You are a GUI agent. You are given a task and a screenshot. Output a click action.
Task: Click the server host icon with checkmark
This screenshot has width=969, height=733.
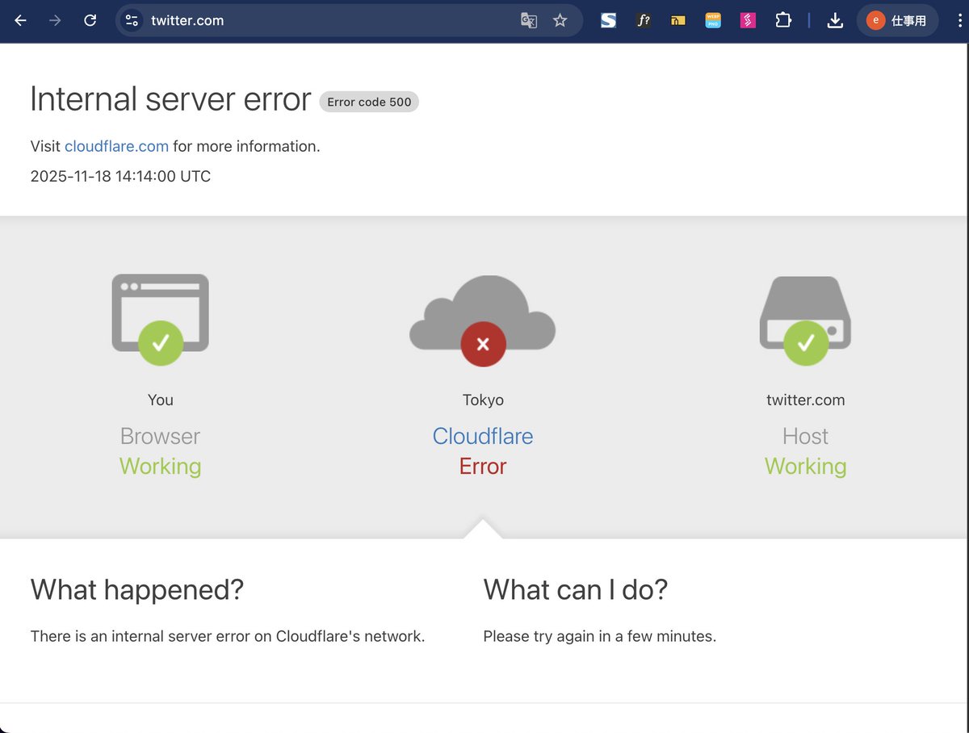coord(805,320)
